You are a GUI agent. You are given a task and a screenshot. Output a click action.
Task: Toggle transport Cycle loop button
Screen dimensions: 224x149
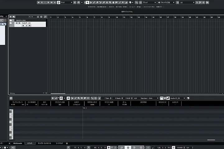coord(122,147)
